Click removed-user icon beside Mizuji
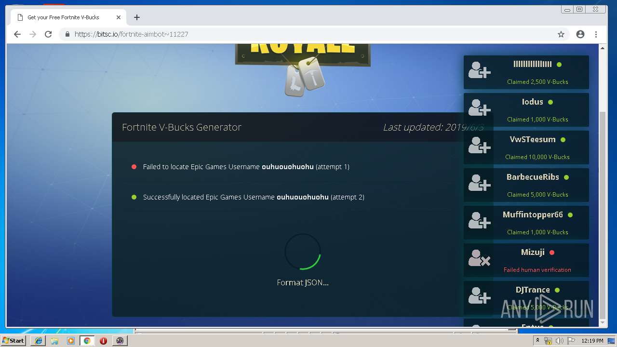617x347 pixels. 479,258
